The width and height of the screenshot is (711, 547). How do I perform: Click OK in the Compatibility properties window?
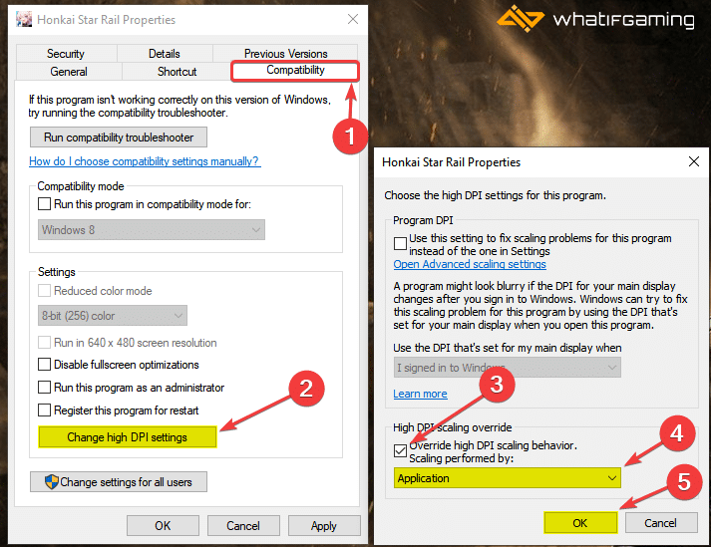163,526
